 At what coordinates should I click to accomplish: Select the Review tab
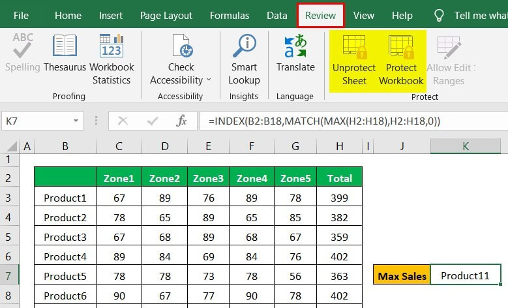320,15
